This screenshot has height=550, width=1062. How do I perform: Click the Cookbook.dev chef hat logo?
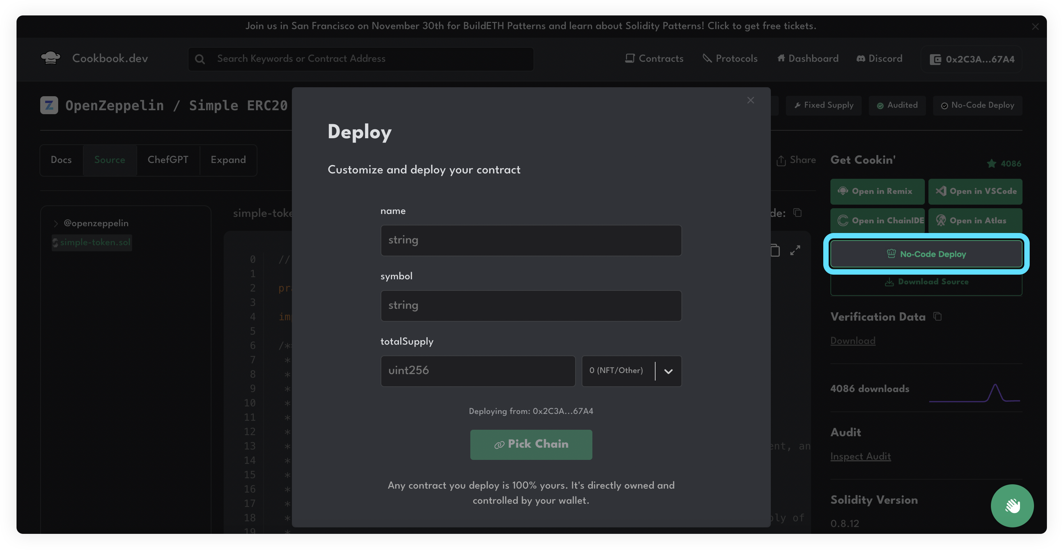(x=50, y=58)
